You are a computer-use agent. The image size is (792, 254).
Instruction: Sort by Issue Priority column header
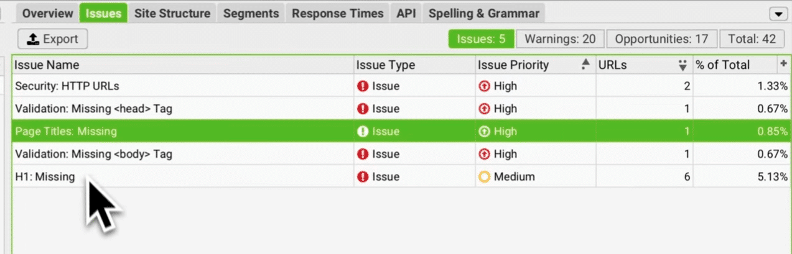pos(513,65)
